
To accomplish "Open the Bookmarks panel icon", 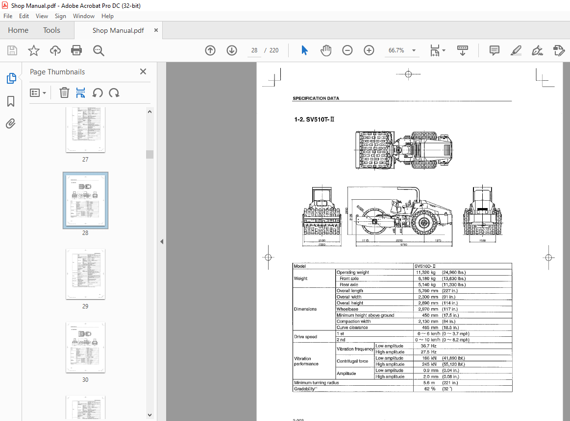I will pos(11,101).
